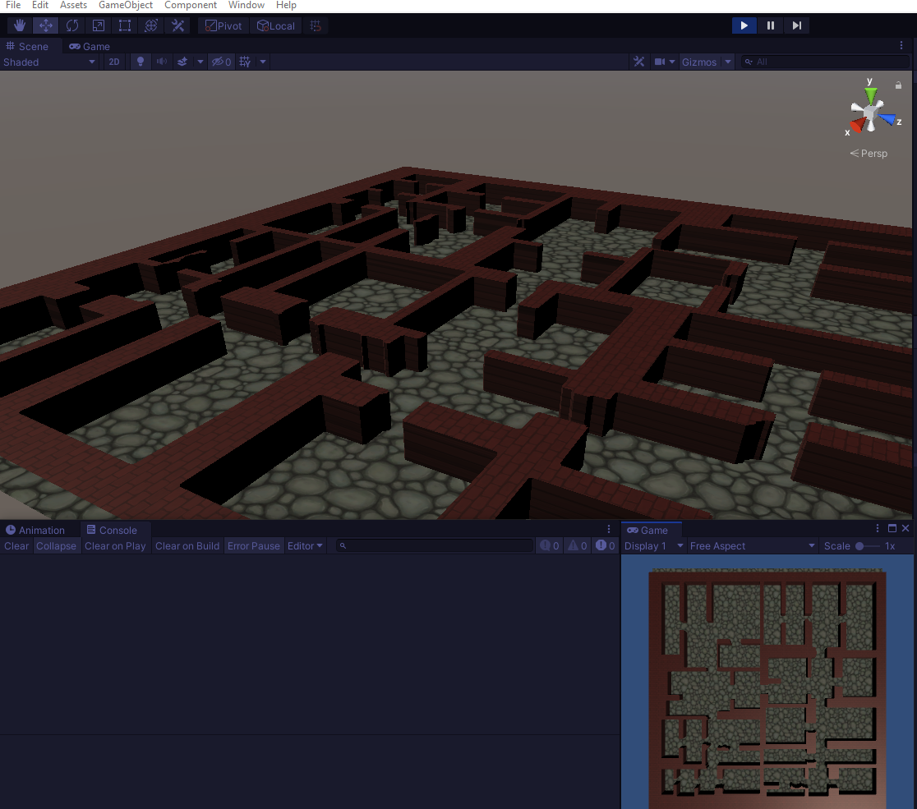Switch to the Animation tab
917x809 pixels.
(x=35, y=531)
